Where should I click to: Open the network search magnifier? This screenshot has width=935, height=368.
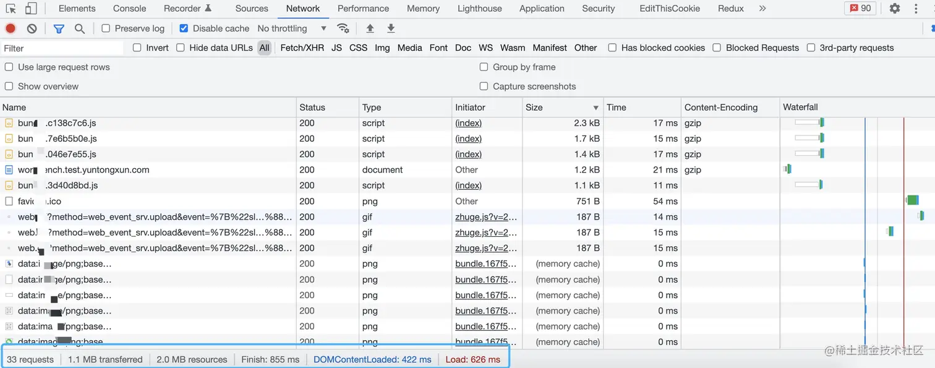(x=80, y=28)
